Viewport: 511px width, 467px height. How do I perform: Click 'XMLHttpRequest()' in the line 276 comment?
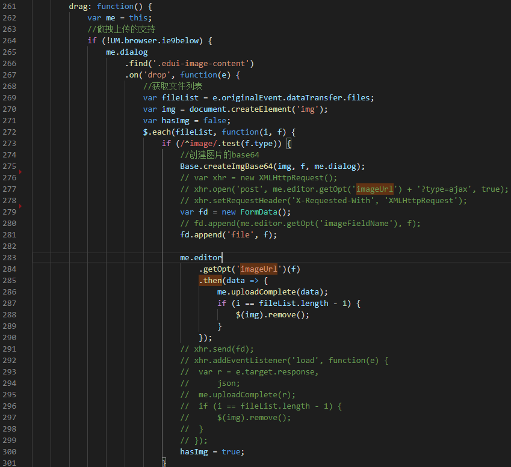point(296,178)
